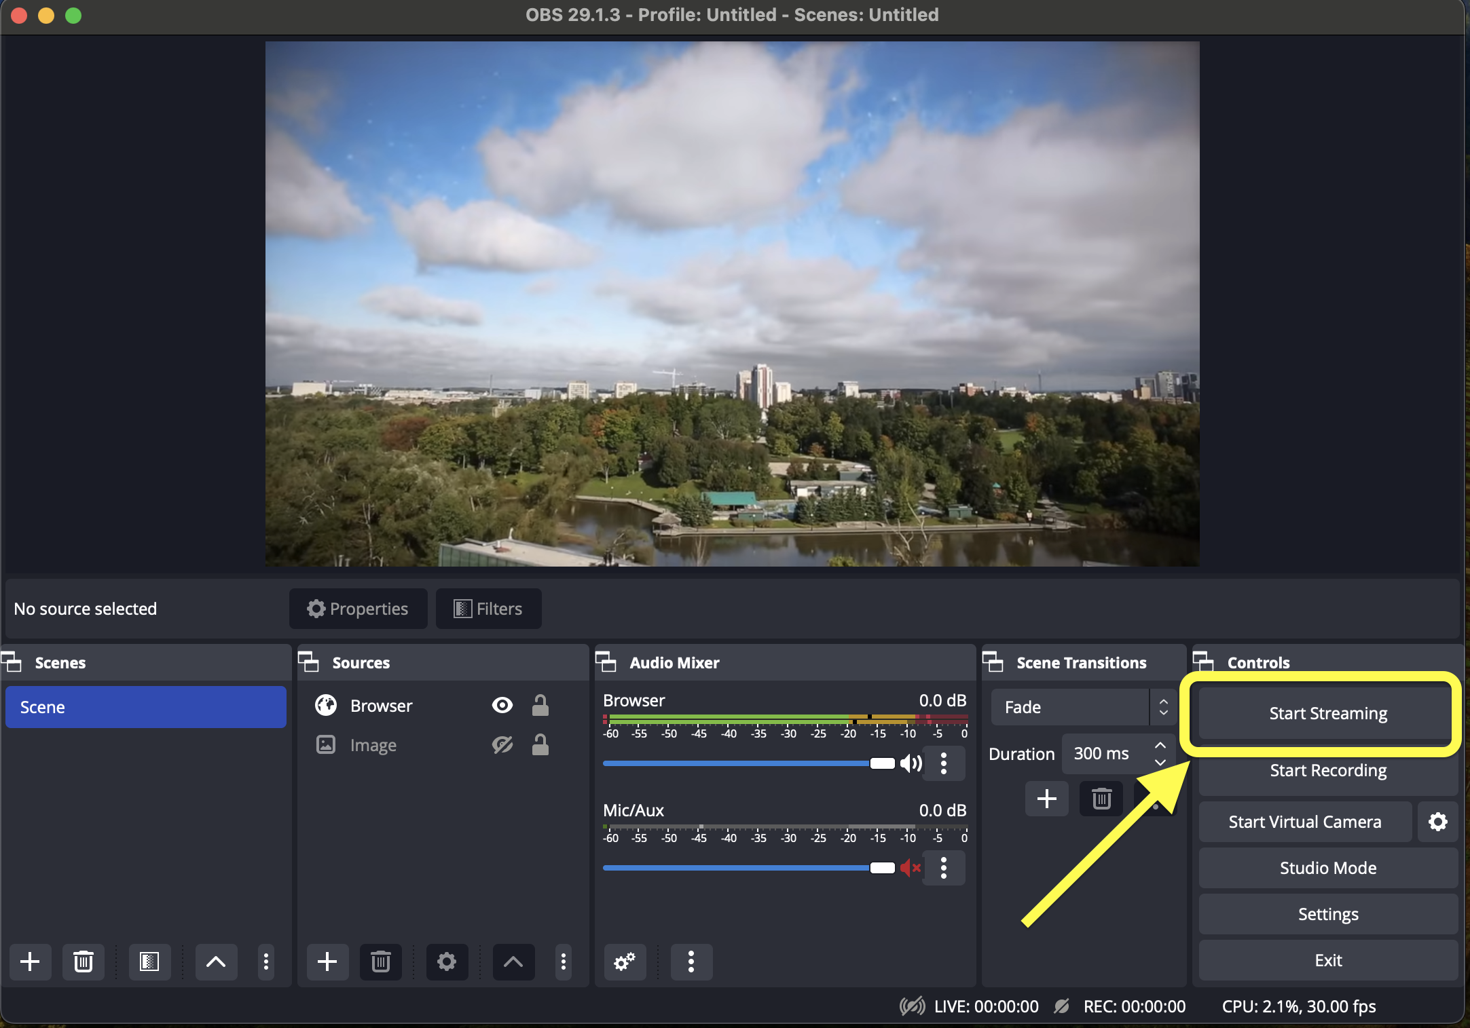The height and width of the screenshot is (1028, 1470).
Task: Click the Start Recording button
Action: pos(1327,771)
